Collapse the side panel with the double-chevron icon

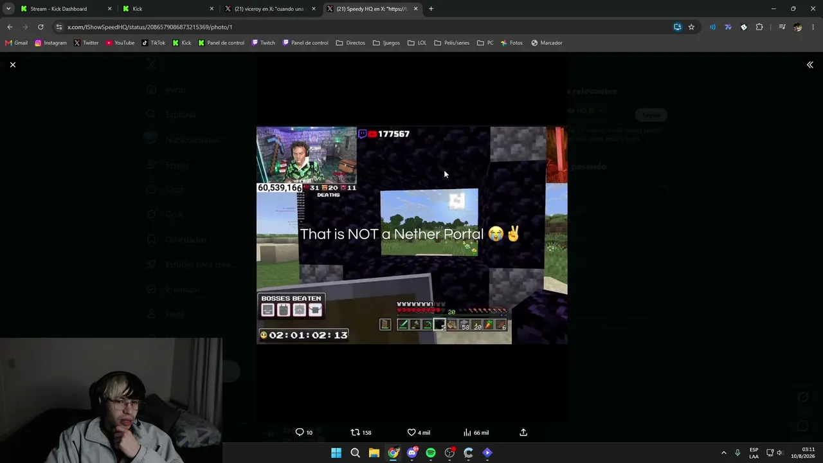pos(810,65)
